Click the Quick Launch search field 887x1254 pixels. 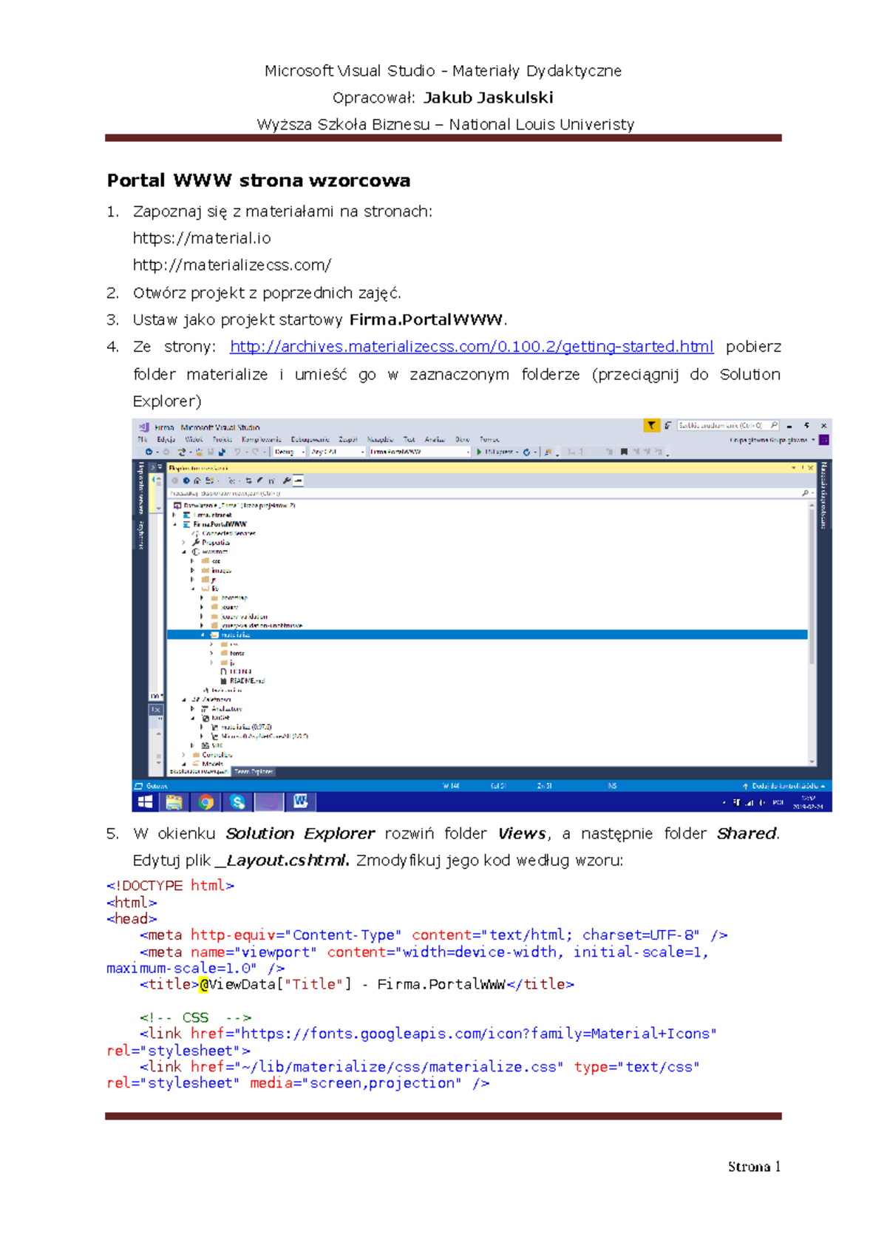(728, 425)
